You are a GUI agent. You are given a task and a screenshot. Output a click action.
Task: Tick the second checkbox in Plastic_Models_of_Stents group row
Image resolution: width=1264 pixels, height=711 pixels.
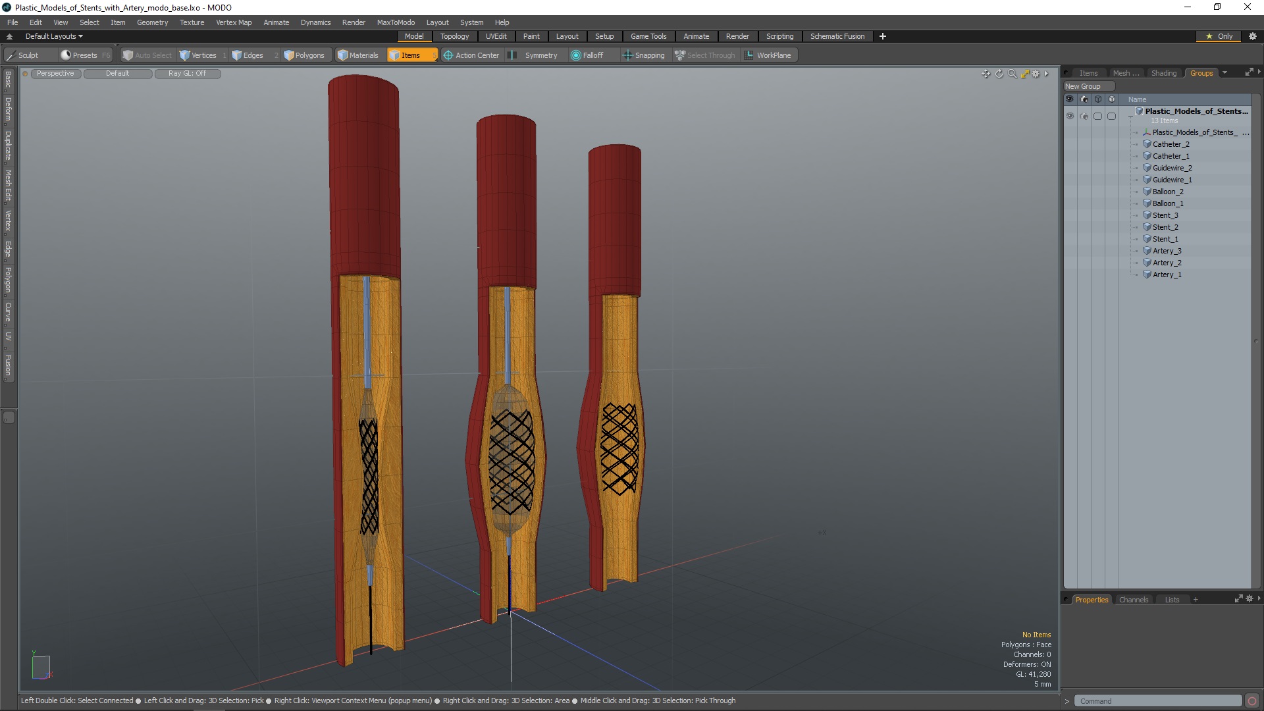click(1112, 116)
